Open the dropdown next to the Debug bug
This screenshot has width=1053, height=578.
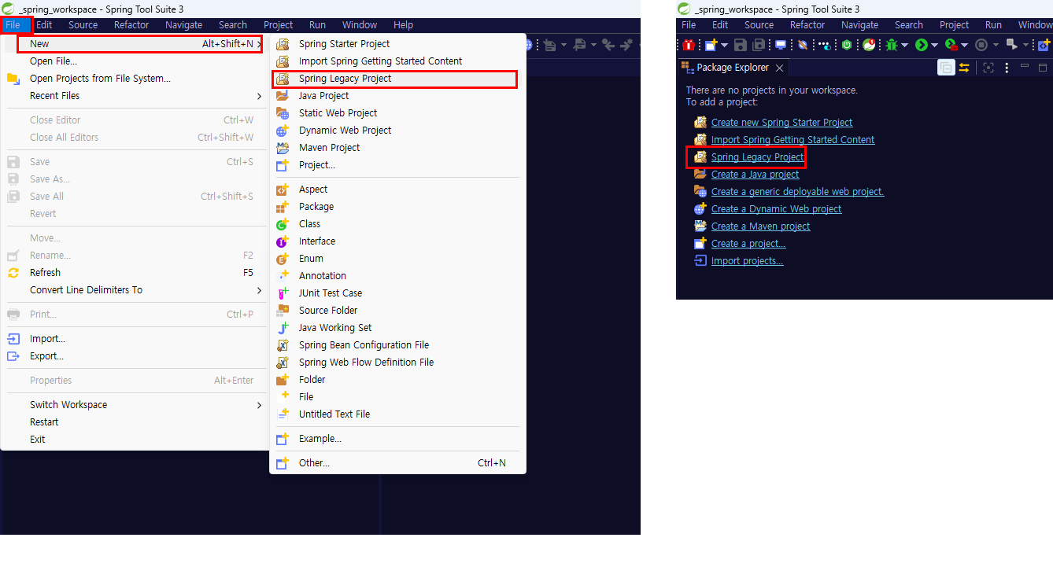(x=904, y=45)
